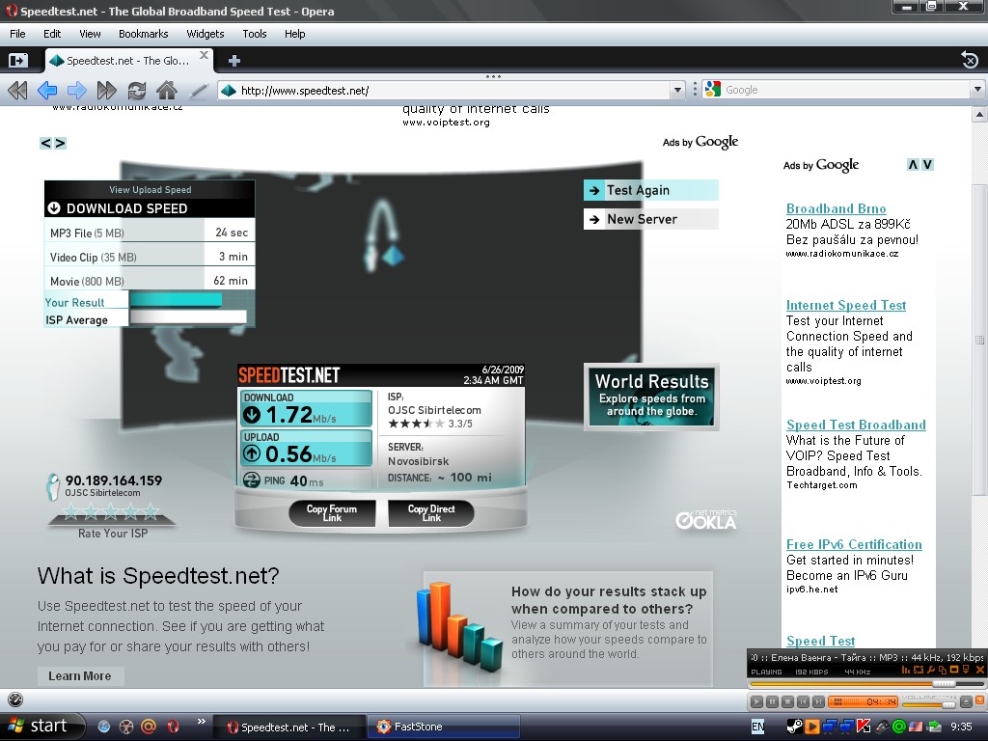988x741 pixels.
Task: Go back using the blue Back arrow
Action: click(x=47, y=90)
